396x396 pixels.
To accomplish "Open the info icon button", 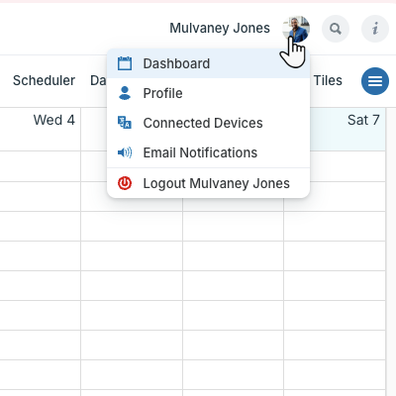I will pyautogui.click(x=375, y=29).
